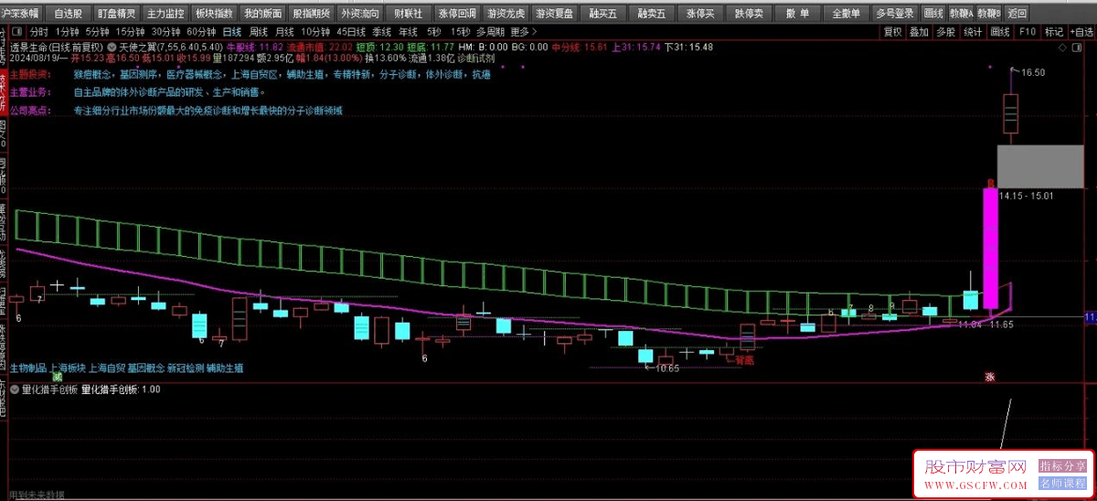Switch to 15分钟 period tab

(131, 31)
